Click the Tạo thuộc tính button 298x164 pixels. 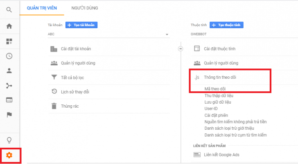coord(226,25)
